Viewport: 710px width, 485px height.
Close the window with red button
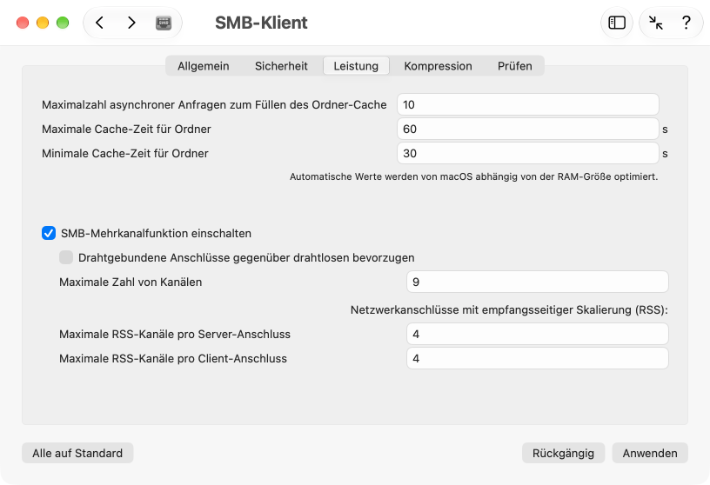[x=23, y=23]
